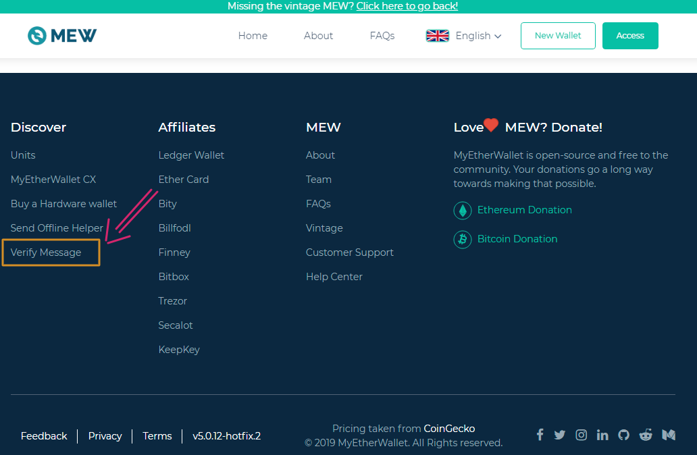The height and width of the screenshot is (455, 697).
Task: Open GitHub social icon in footer
Action: (x=623, y=435)
